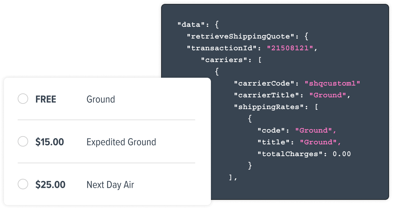Click the $15.00 price text
The height and width of the screenshot is (209, 393).
pyautogui.click(x=50, y=142)
